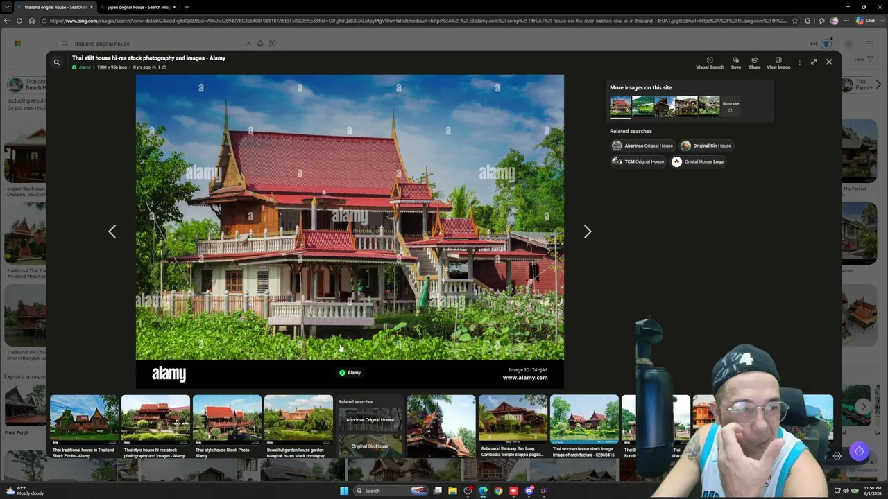Search by voice microphone icon
Screen dimensions: 888x499
click(260, 44)
